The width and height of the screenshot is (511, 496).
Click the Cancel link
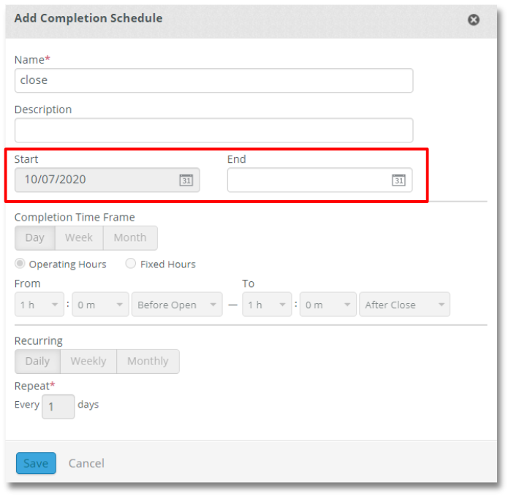[x=86, y=463]
